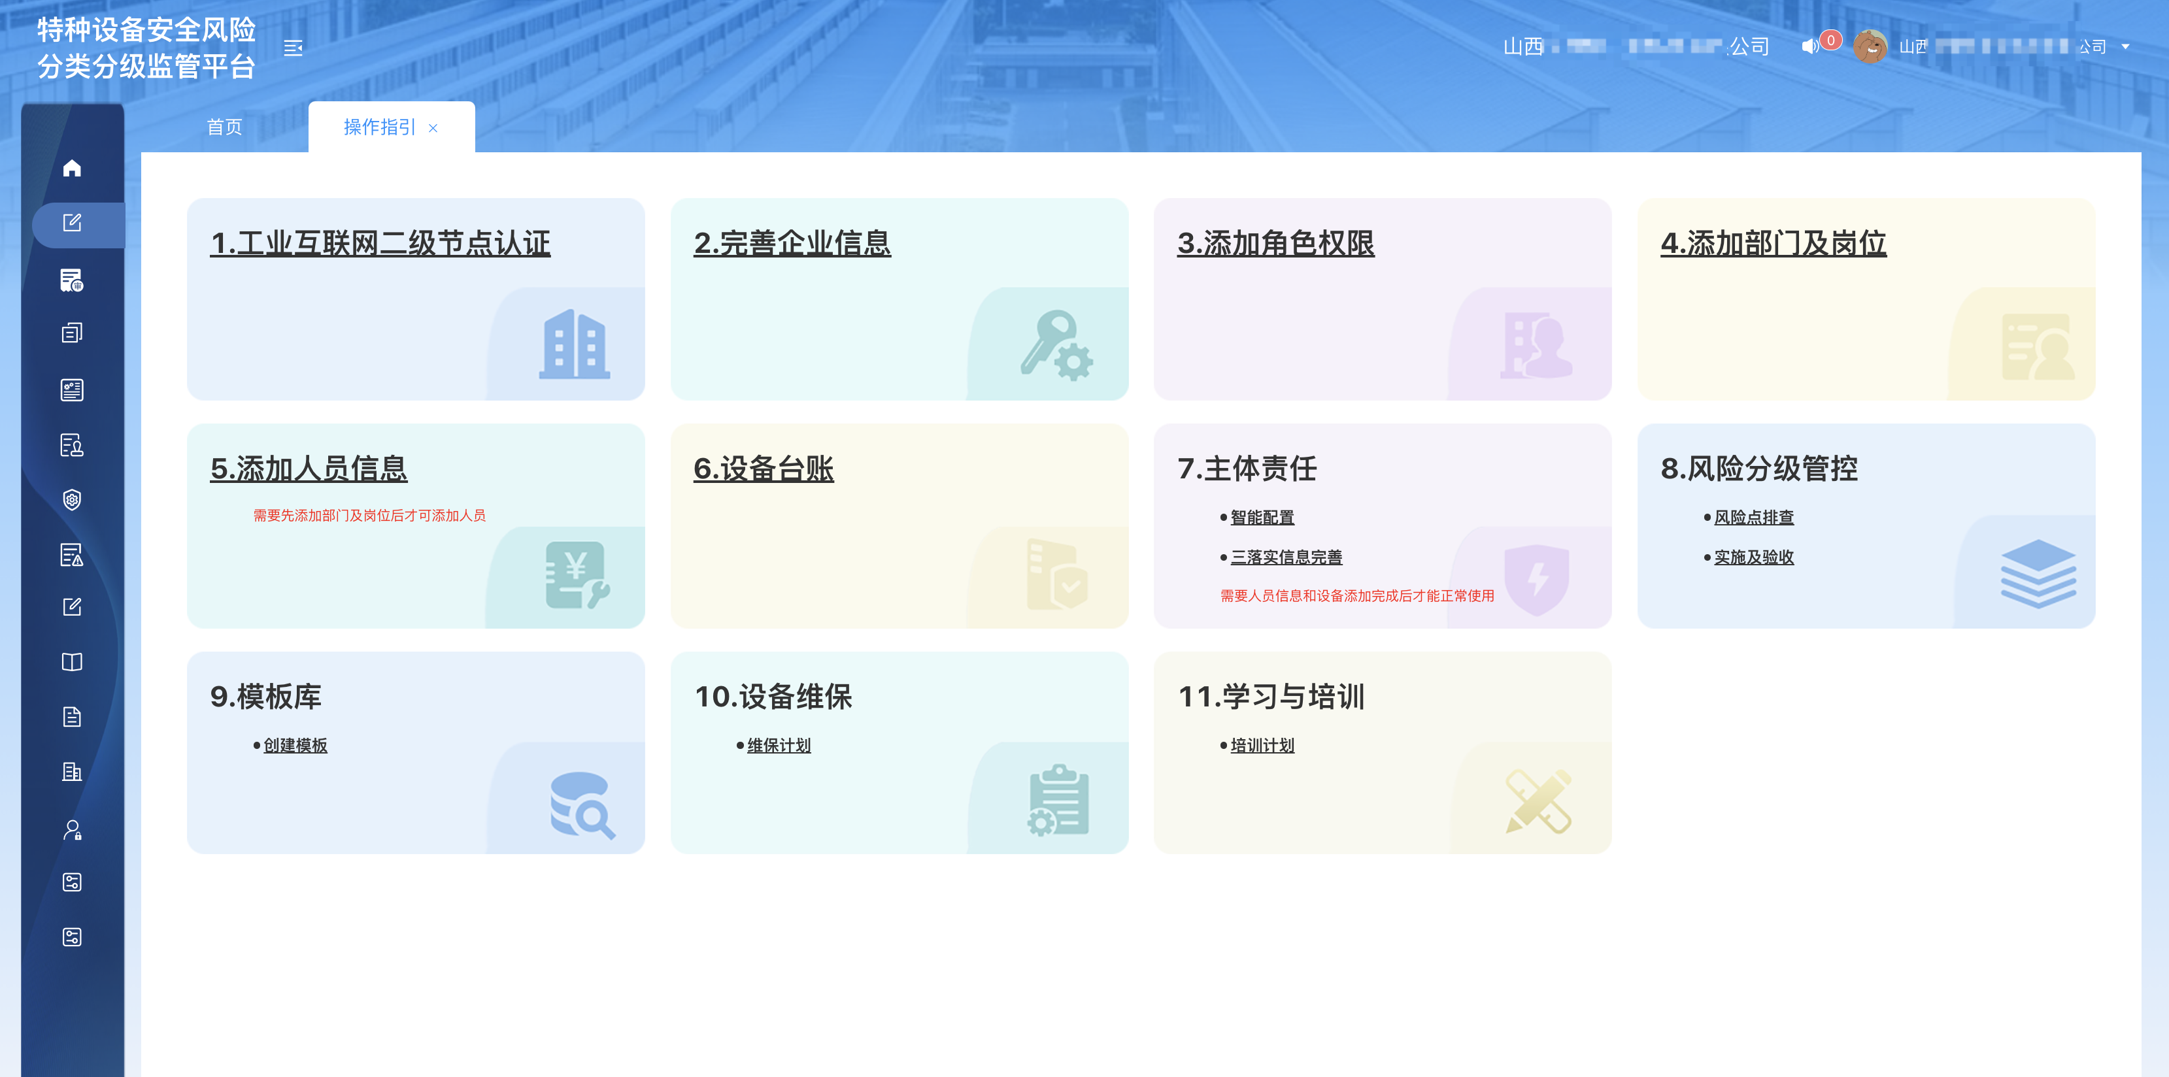Open 4.添加部门及岗位 link
This screenshot has width=2169, height=1077.
pos(1774,243)
